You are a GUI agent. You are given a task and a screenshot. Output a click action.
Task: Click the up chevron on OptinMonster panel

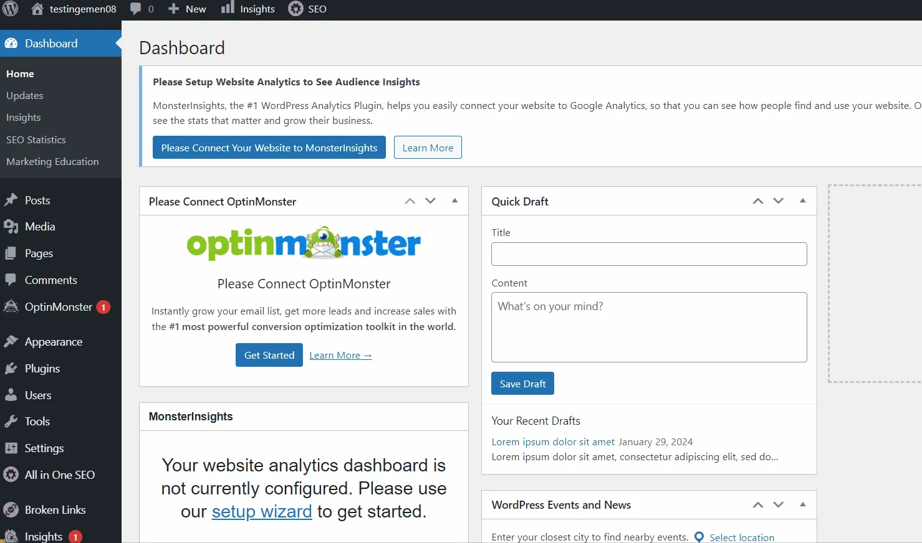pyautogui.click(x=410, y=201)
